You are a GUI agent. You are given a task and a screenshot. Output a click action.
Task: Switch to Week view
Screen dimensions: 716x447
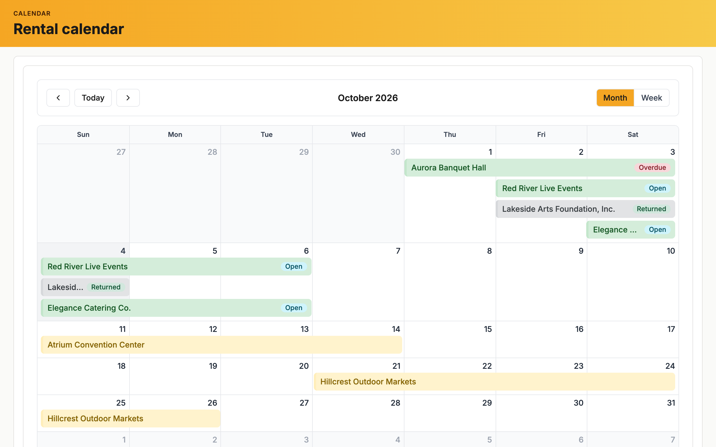coord(651,98)
